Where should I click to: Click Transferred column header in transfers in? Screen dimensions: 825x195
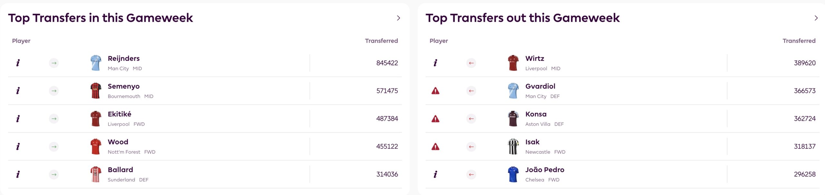(381, 41)
